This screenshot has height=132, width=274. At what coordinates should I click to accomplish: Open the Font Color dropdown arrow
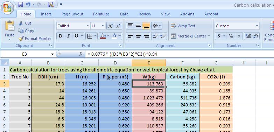pos(120,36)
